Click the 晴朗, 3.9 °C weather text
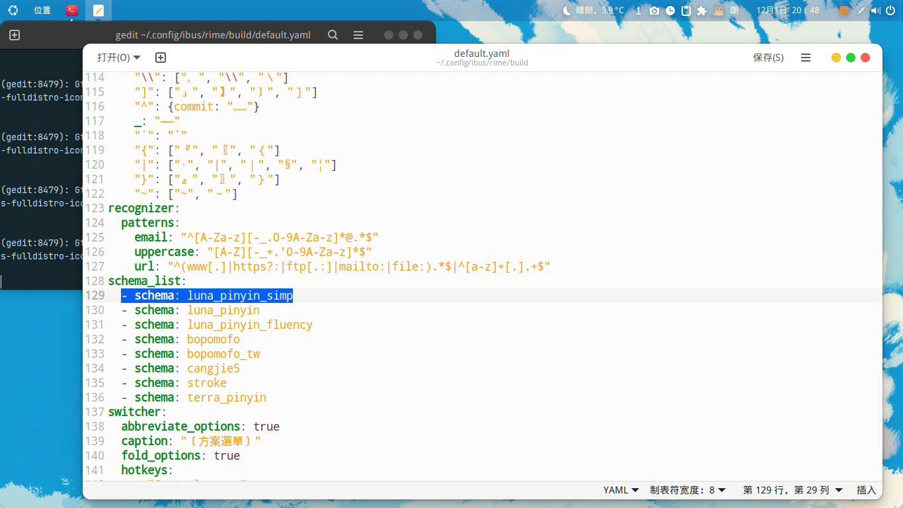The image size is (903, 508). pyautogui.click(x=600, y=10)
